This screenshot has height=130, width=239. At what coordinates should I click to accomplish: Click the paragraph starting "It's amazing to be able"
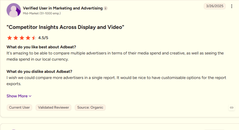(115, 56)
